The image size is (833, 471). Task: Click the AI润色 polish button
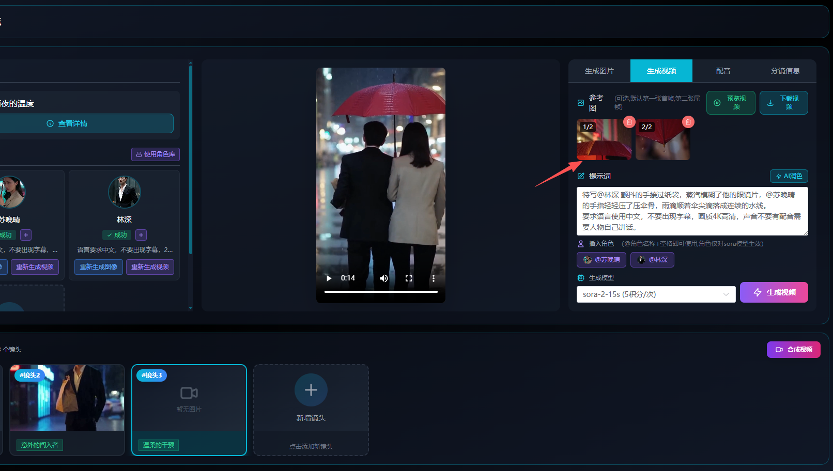[x=789, y=176]
